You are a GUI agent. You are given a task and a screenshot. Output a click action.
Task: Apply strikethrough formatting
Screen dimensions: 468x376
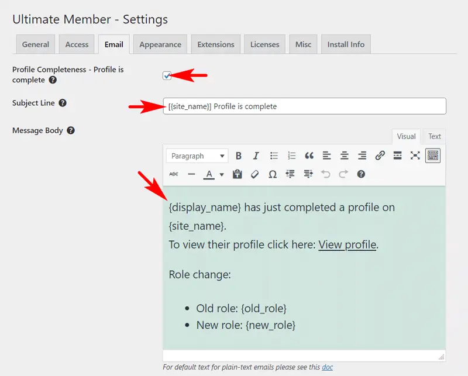[174, 174]
